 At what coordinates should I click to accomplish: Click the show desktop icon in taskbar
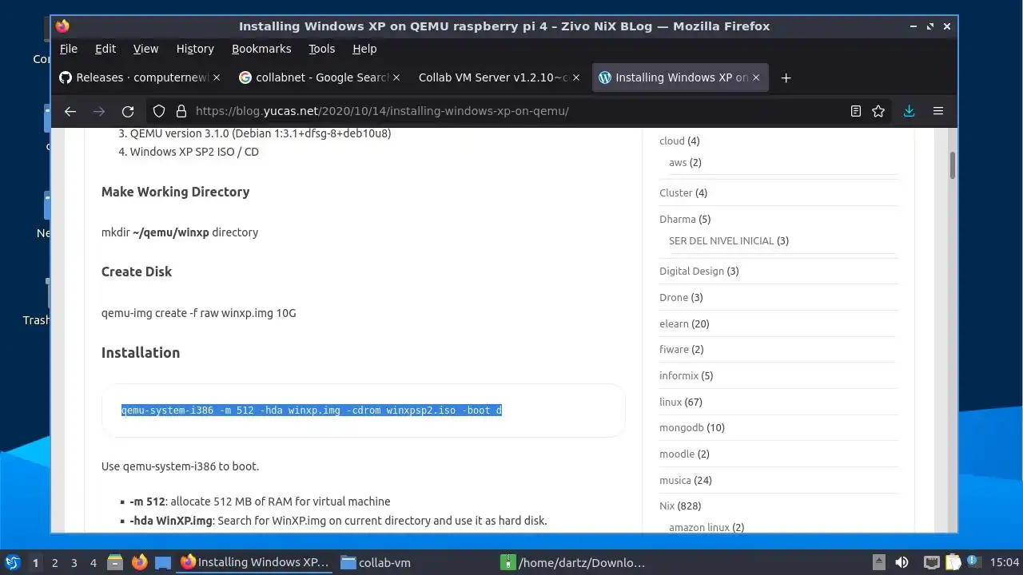click(163, 562)
